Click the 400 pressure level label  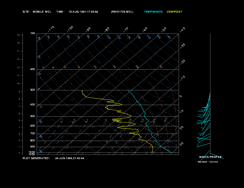click(x=33, y=104)
